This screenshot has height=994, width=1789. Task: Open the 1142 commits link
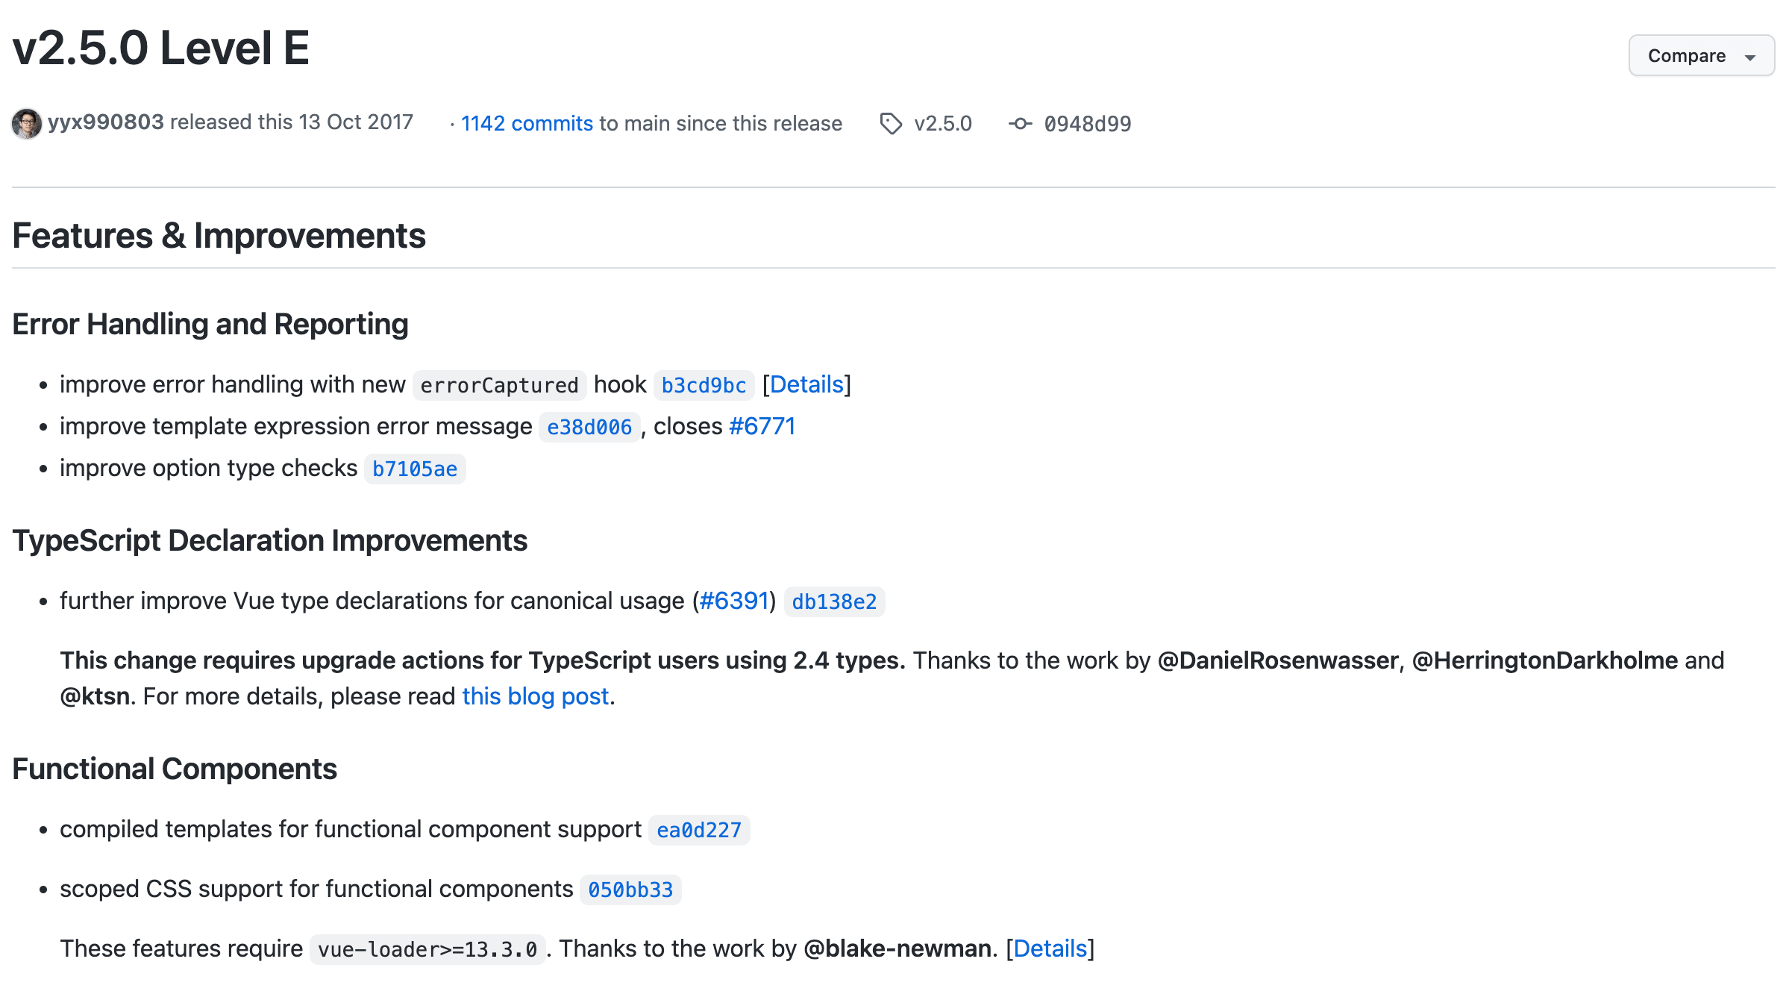(x=527, y=124)
